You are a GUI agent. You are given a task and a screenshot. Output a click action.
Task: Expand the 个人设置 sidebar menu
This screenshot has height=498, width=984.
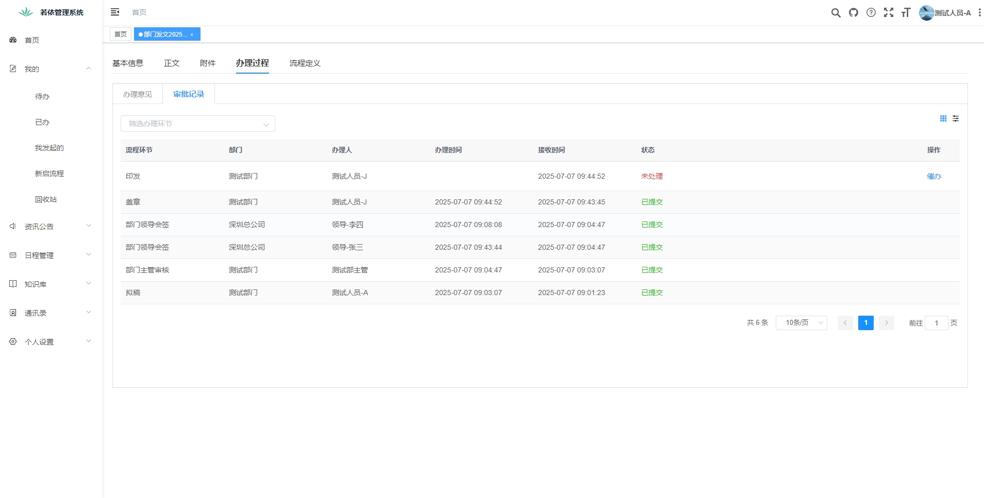pos(89,341)
